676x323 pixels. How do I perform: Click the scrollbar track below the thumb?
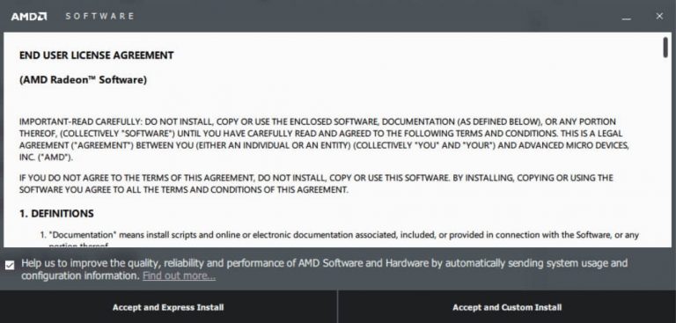[665, 150]
